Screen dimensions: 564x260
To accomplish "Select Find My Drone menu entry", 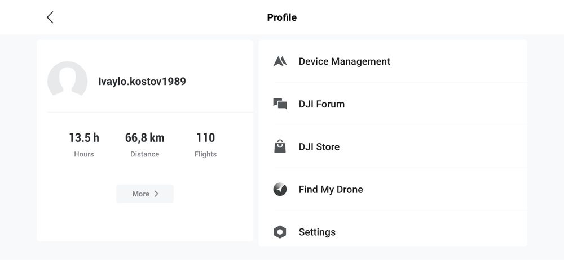I will pos(393,189).
